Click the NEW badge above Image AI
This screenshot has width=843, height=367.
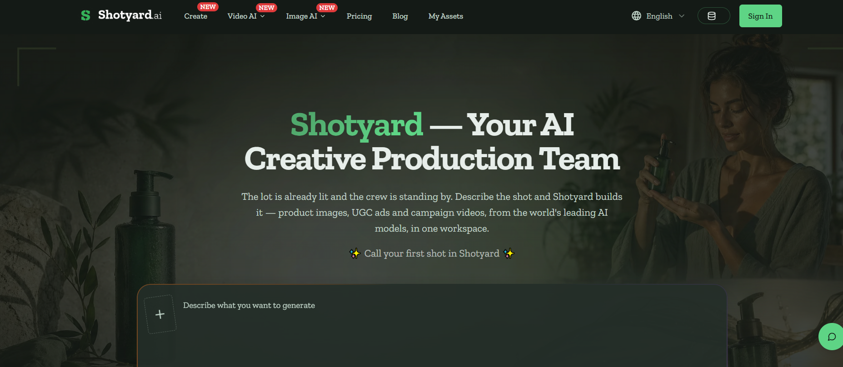(327, 8)
